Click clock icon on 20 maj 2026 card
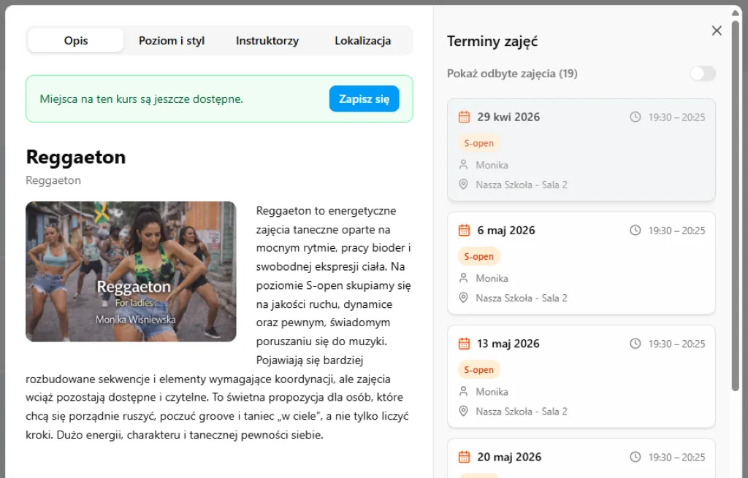This screenshot has width=748, height=478. tap(636, 457)
